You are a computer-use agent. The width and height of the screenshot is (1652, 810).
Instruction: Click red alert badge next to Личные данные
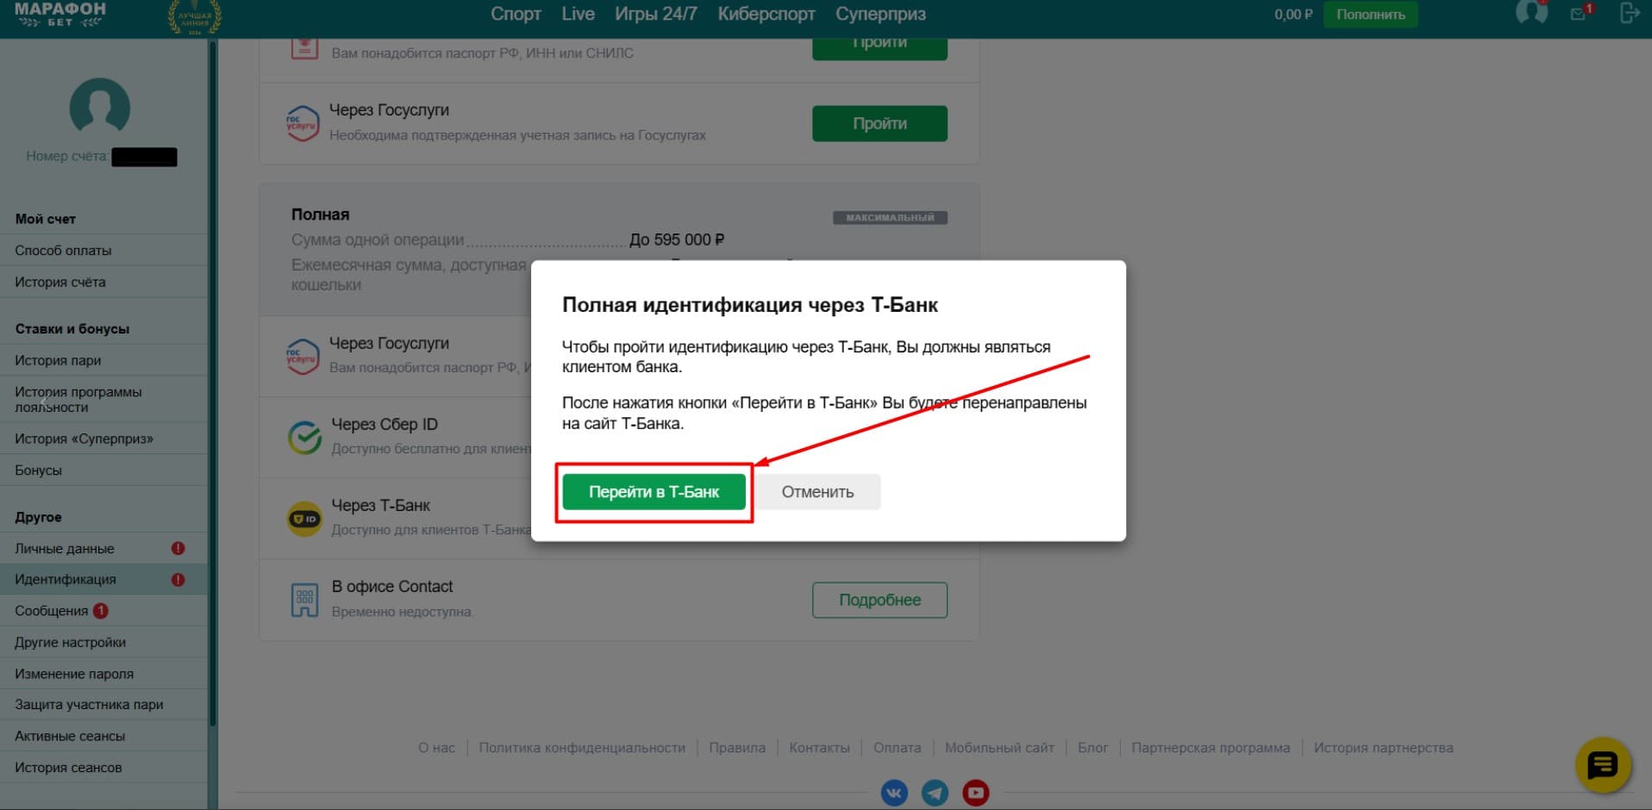point(178,548)
